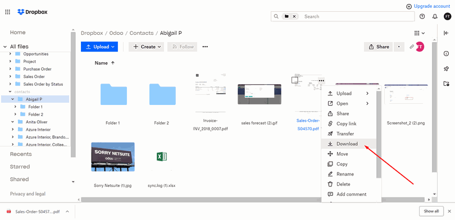Expand Folder 1 in sidebar tree

point(15,107)
